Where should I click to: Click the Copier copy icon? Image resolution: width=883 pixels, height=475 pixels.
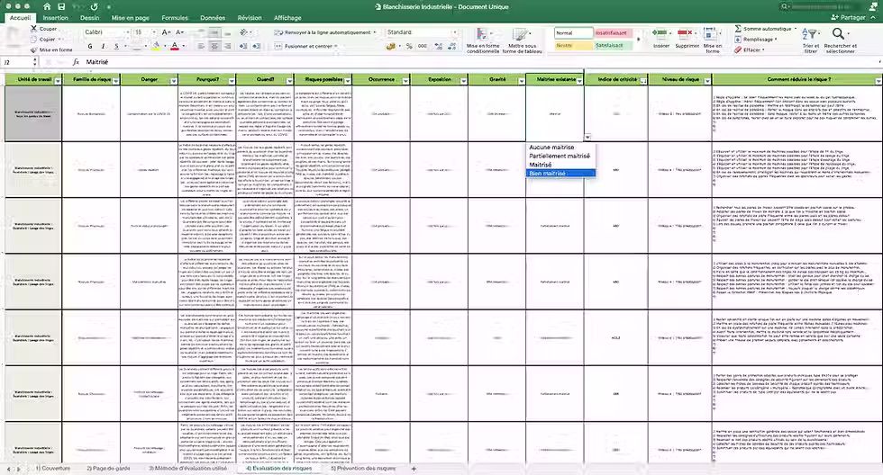[34, 39]
